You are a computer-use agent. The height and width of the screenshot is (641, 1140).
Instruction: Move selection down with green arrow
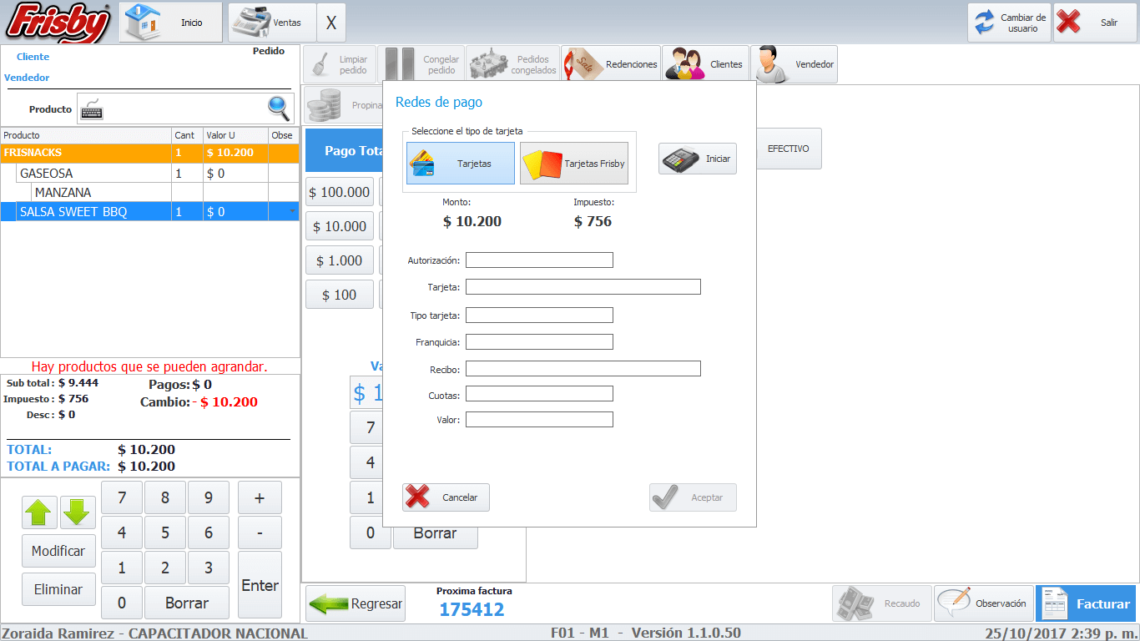[78, 512]
